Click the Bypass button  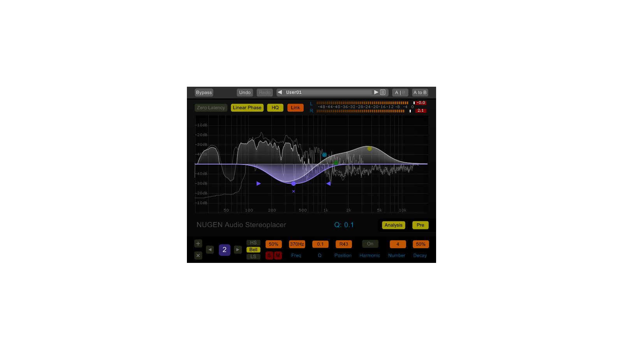(204, 93)
